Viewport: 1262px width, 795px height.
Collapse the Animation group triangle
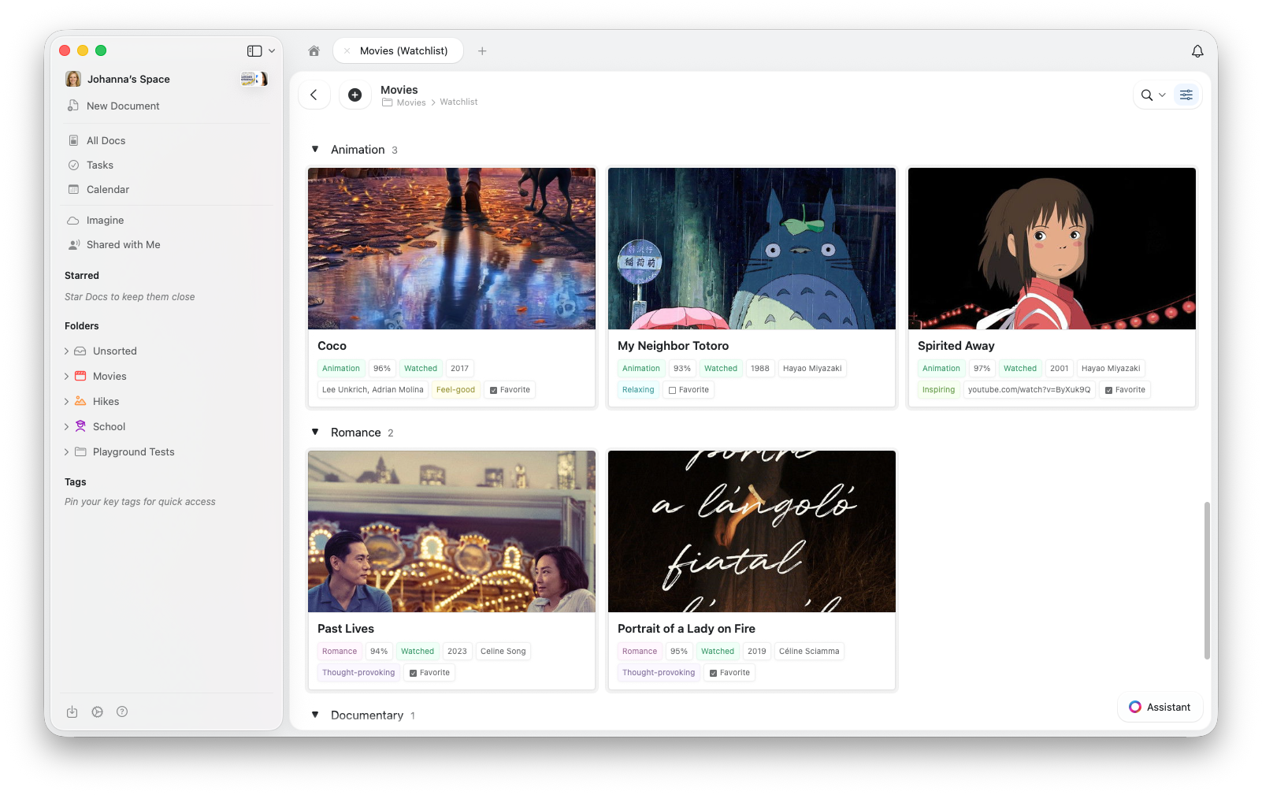coord(315,149)
